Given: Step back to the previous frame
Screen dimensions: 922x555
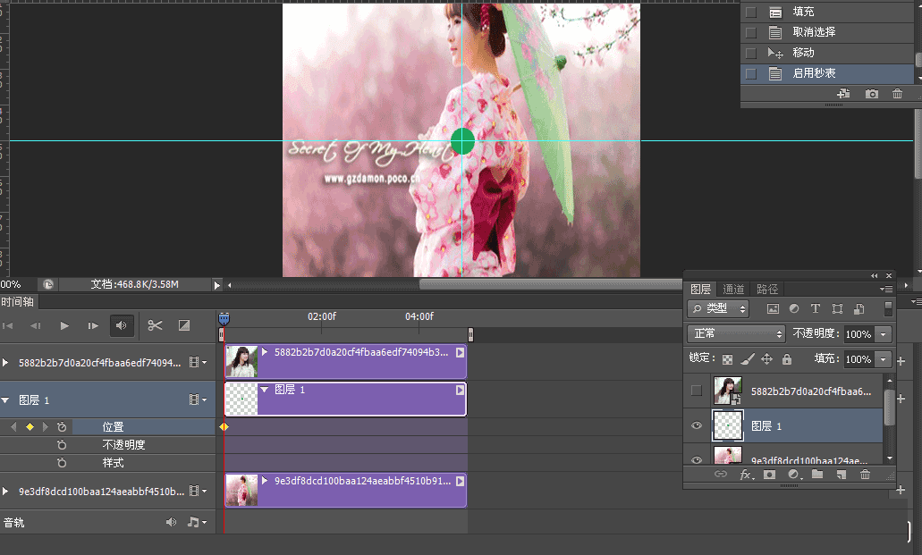Looking at the screenshot, I should tap(36, 325).
